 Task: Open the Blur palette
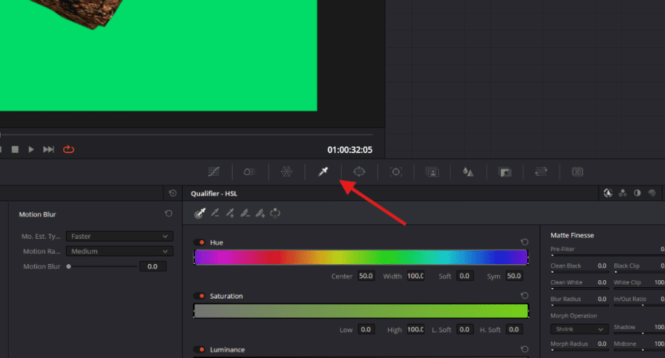(468, 172)
